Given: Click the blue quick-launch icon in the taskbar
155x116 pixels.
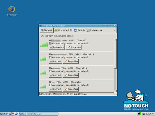Looking at the screenshot, I should click(x=16, y=114).
